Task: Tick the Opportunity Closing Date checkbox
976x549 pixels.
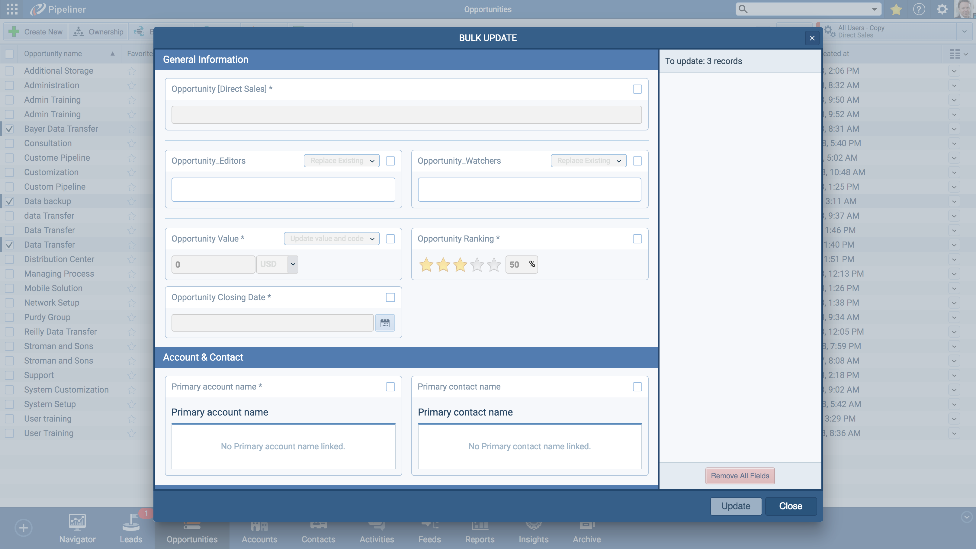Action: 390,297
